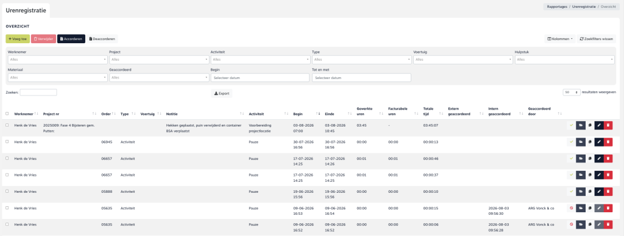Select the checkbox of the order 05888 row

7,191
